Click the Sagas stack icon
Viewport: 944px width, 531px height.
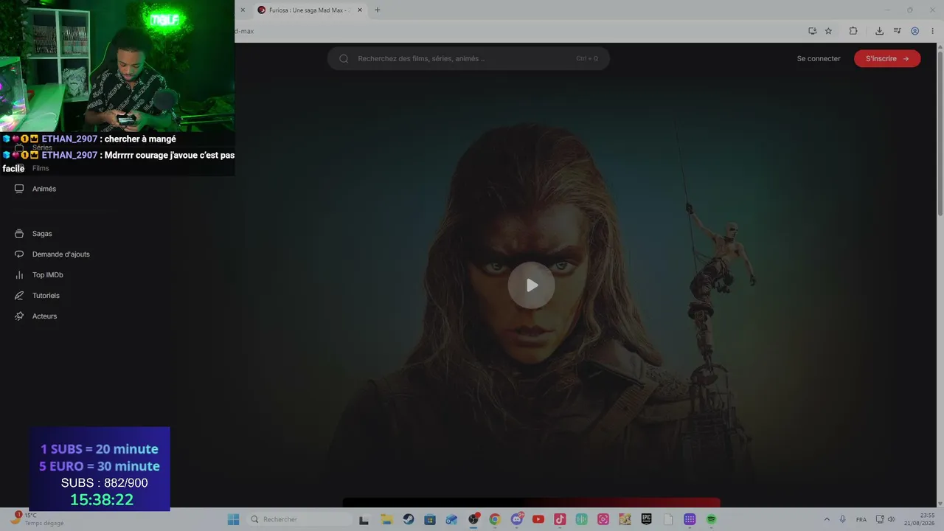pos(19,234)
